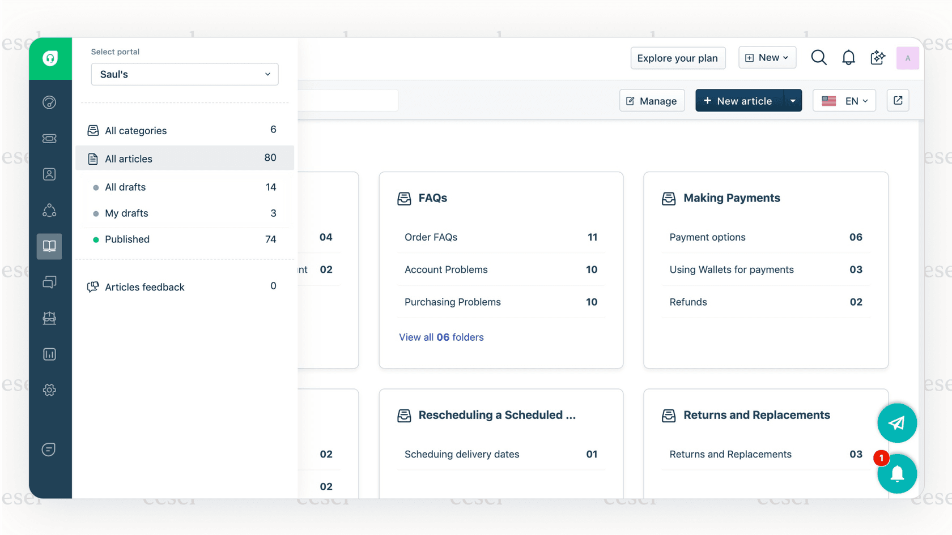Image resolution: width=952 pixels, height=535 pixels.
Task: Select the Knowledge Base book icon
Action: click(x=49, y=246)
